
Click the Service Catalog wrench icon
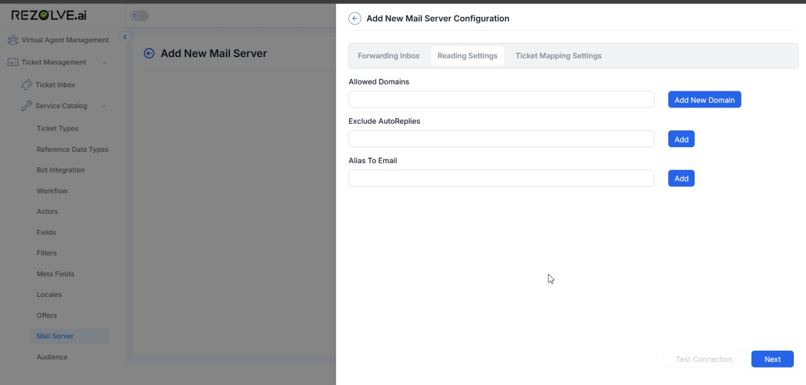click(27, 106)
